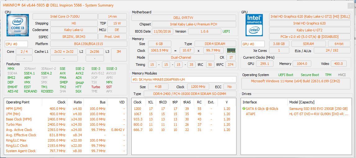
Task: Click the 24 / 192 EUs / ALUs value
Action: [332, 50]
